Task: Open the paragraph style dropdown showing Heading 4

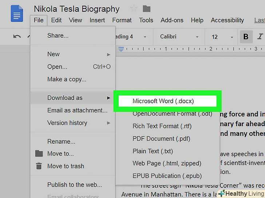Action: 131,37
